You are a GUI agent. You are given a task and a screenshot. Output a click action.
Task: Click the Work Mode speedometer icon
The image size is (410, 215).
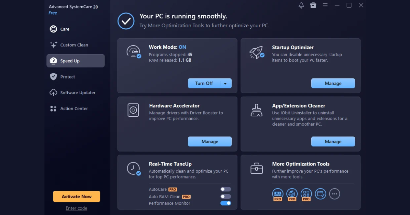[134, 52]
